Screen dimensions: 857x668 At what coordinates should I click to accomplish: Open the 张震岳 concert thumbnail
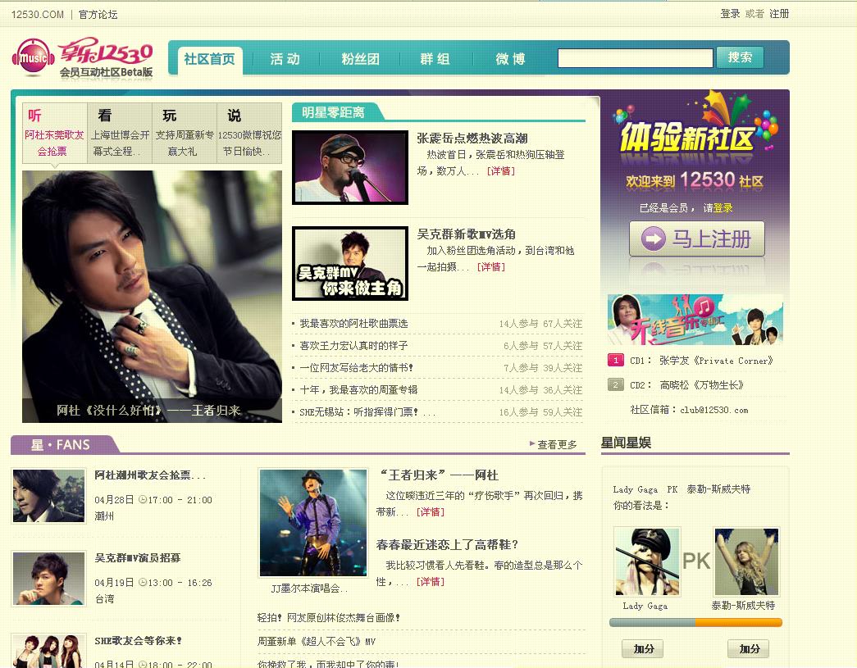350,167
